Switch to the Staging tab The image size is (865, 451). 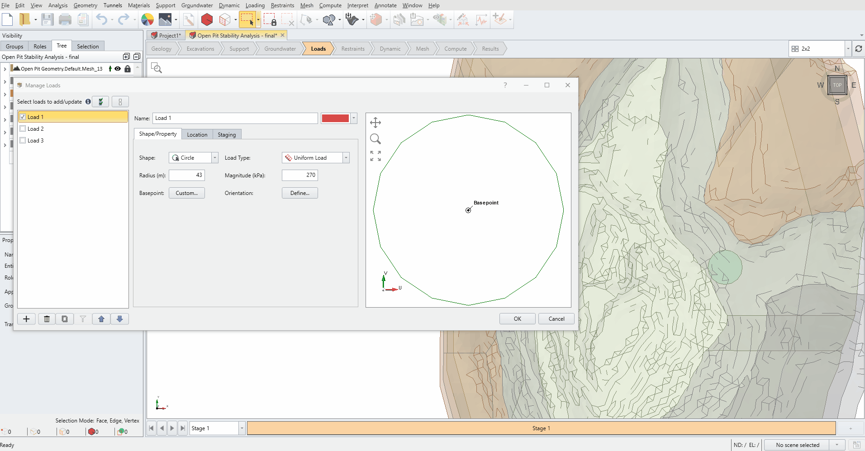point(227,134)
